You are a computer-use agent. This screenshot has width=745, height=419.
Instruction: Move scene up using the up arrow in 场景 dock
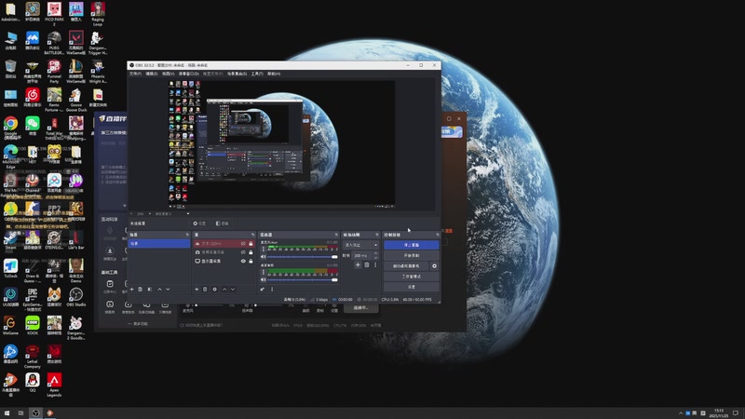click(x=159, y=290)
